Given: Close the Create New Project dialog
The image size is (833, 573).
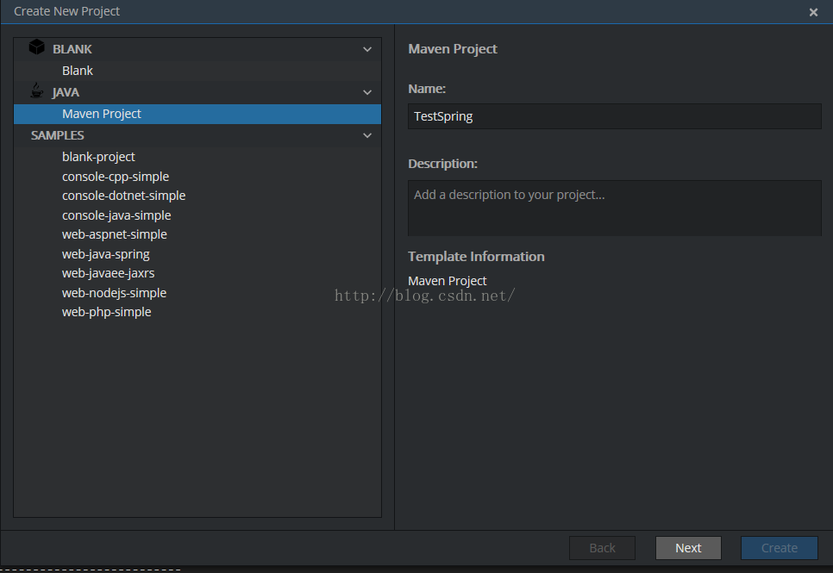Looking at the screenshot, I should point(813,12).
